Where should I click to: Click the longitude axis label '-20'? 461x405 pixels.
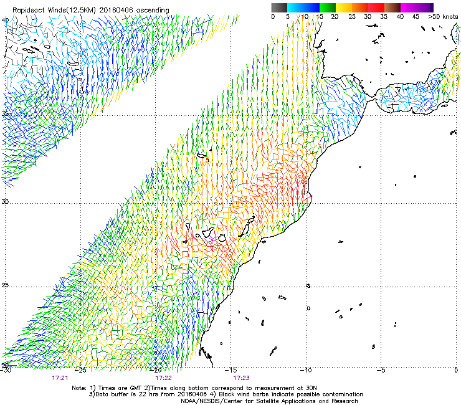click(156, 370)
